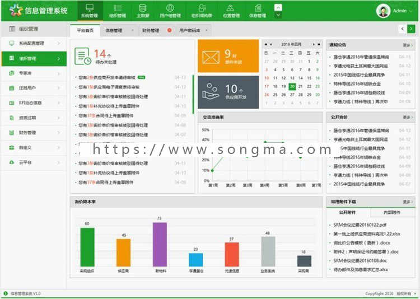Show more top modules with the down arrow
The height and width of the screenshot is (299, 420).
(278, 15)
